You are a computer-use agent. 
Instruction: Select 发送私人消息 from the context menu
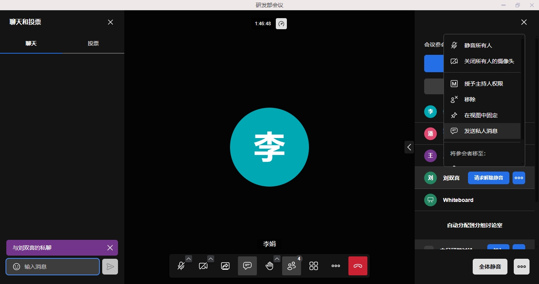click(481, 131)
